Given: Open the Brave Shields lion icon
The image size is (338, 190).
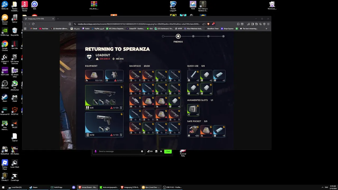Looking at the screenshot, I should [x=208, y=24].
